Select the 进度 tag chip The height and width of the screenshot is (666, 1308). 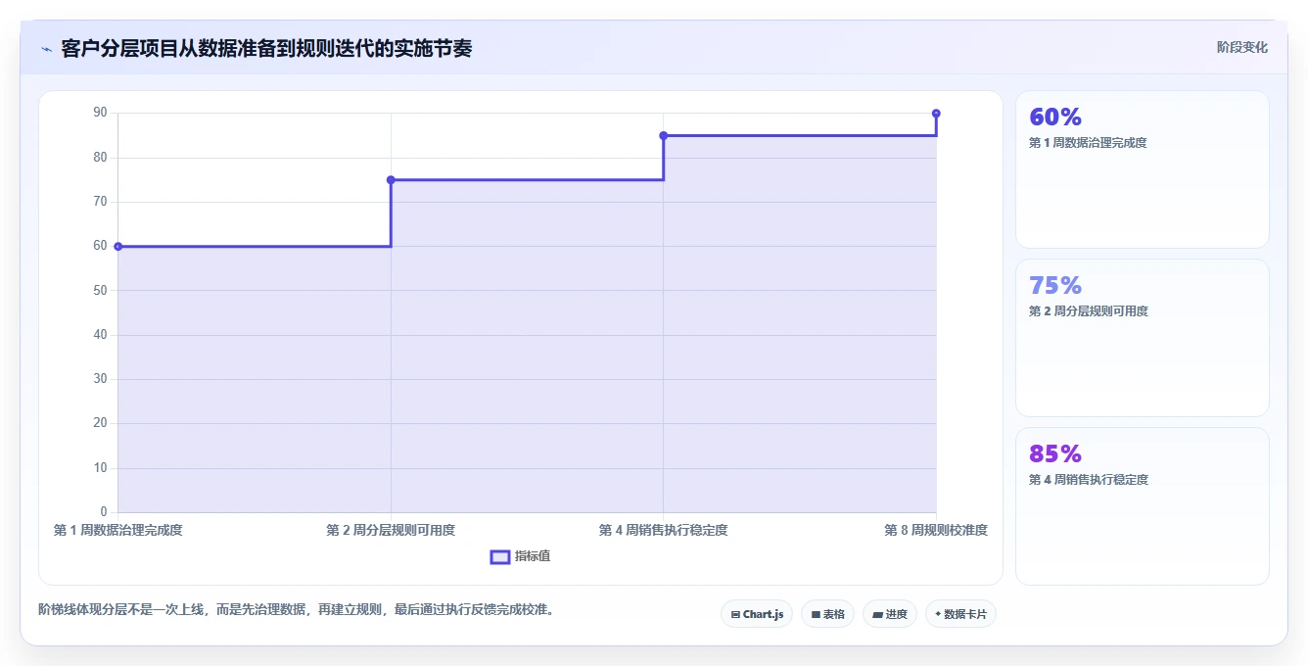pyautogui.click(x=889, y=614)
